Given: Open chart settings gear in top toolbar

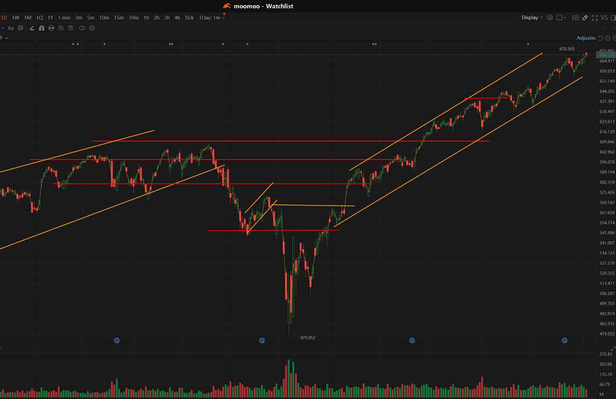Looking at the screenshot, I should click(x=550, y=18).
